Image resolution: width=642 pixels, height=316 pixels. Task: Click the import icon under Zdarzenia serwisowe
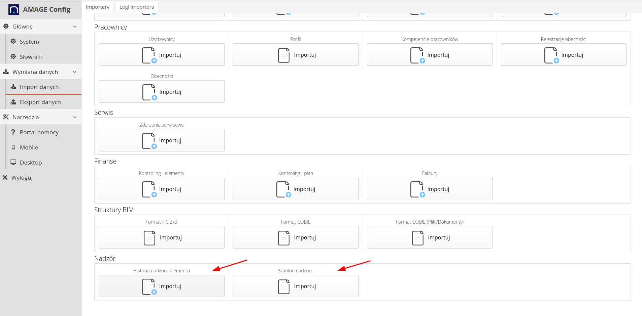pyautogui.click(x=149, y=141)
